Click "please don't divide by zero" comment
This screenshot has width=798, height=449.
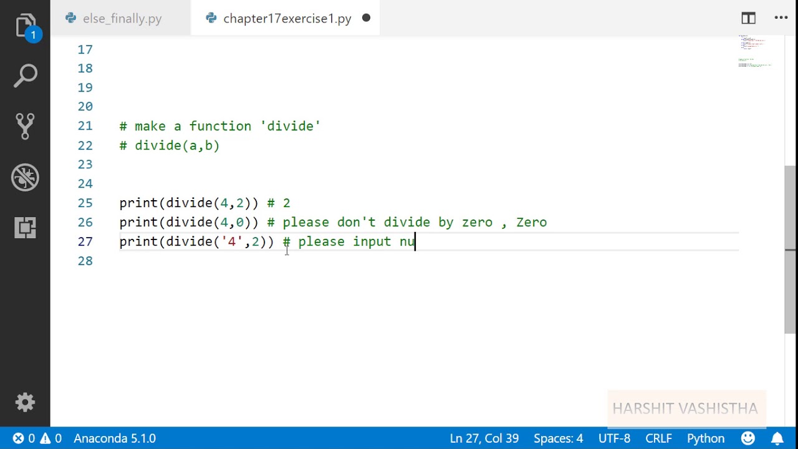click(x=387, y=223)
